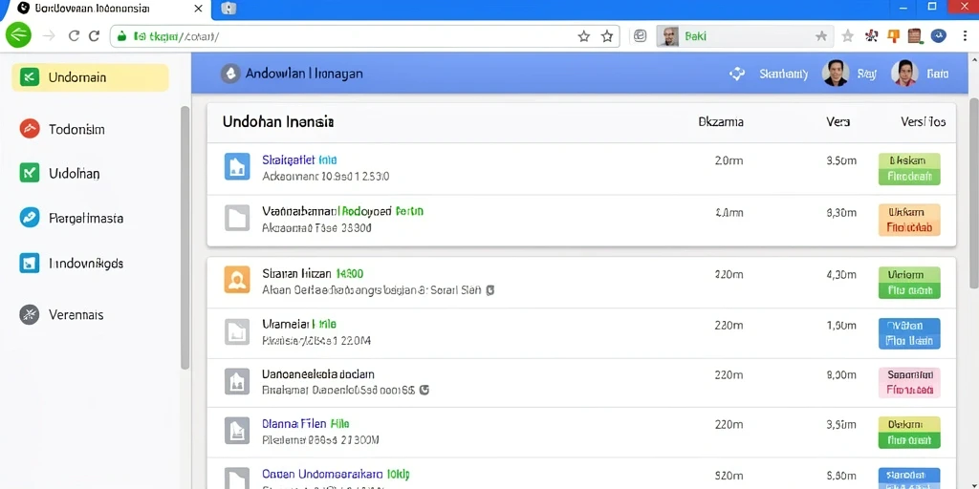Click the green status button in Skairgatlet row
Image resolution: width=979 pixels, height=489 pixels.
tap(908, 168)
